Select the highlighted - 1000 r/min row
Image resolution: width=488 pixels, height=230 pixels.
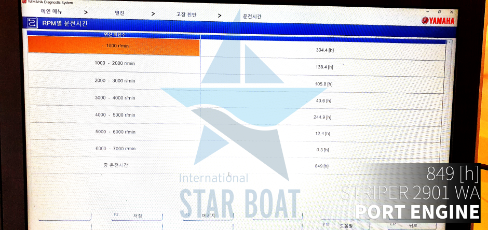tap(114, 46)
